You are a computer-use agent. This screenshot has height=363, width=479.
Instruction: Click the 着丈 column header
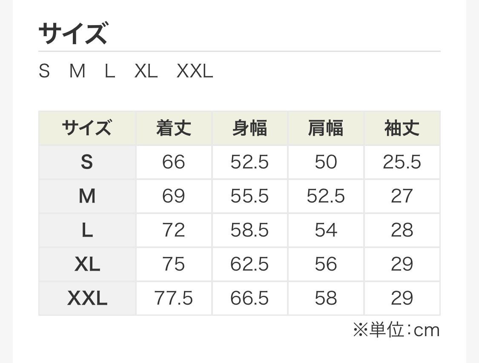[174, 128]
